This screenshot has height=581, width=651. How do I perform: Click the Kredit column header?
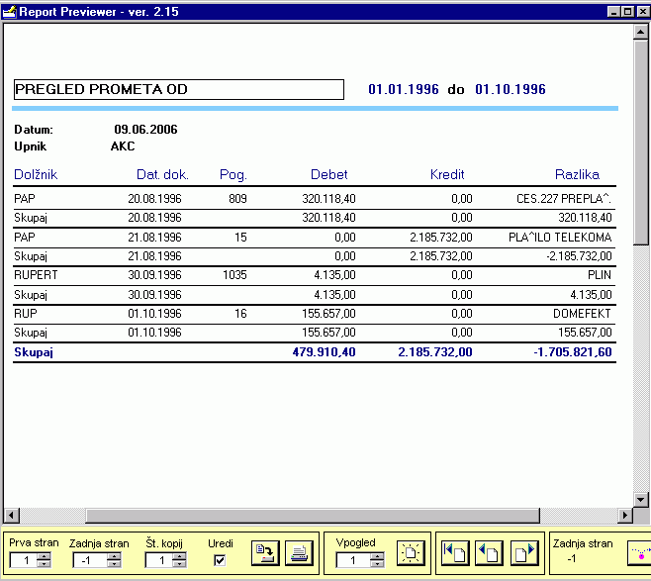[x=447, y=174]
